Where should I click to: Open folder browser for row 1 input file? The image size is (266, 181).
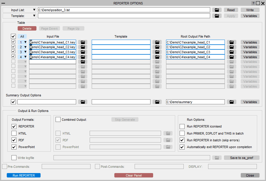[x=83, y=42]
